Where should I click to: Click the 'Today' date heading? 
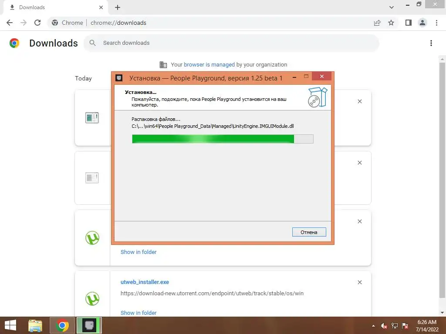[83, 78]
